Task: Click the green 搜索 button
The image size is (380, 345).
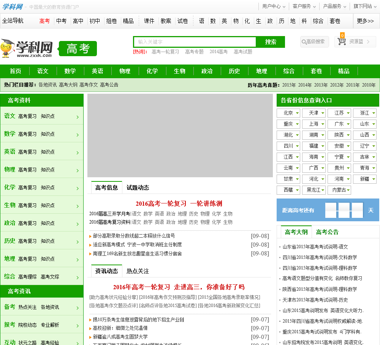Action: point(271,42)
